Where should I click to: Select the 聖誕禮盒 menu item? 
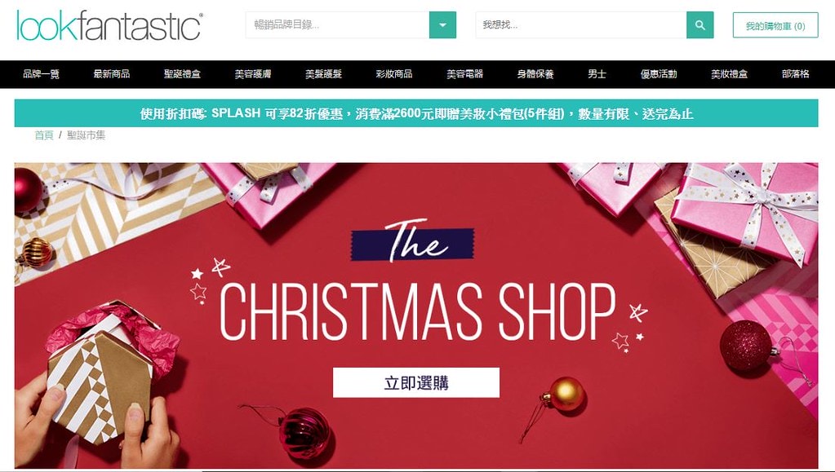coord(182,74)
